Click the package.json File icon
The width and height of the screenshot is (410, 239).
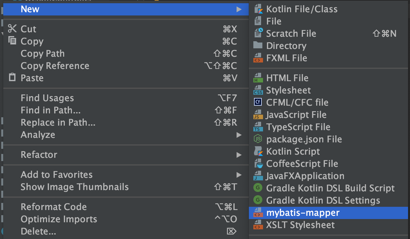click(258, 139)
